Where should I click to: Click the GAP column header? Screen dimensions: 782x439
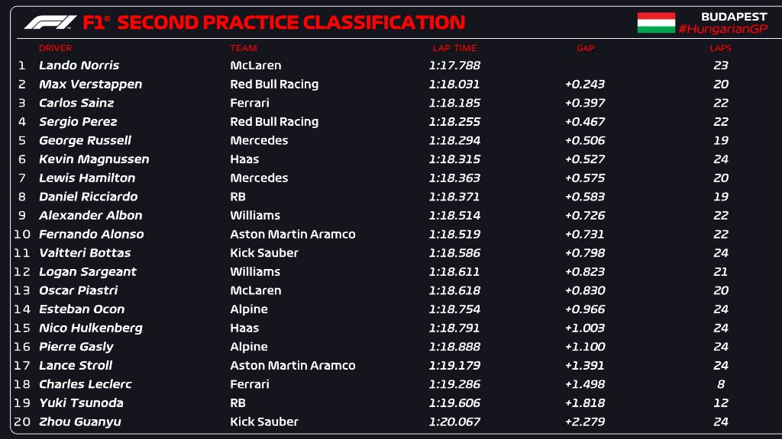pyautogui.click(x=586, y=48)
